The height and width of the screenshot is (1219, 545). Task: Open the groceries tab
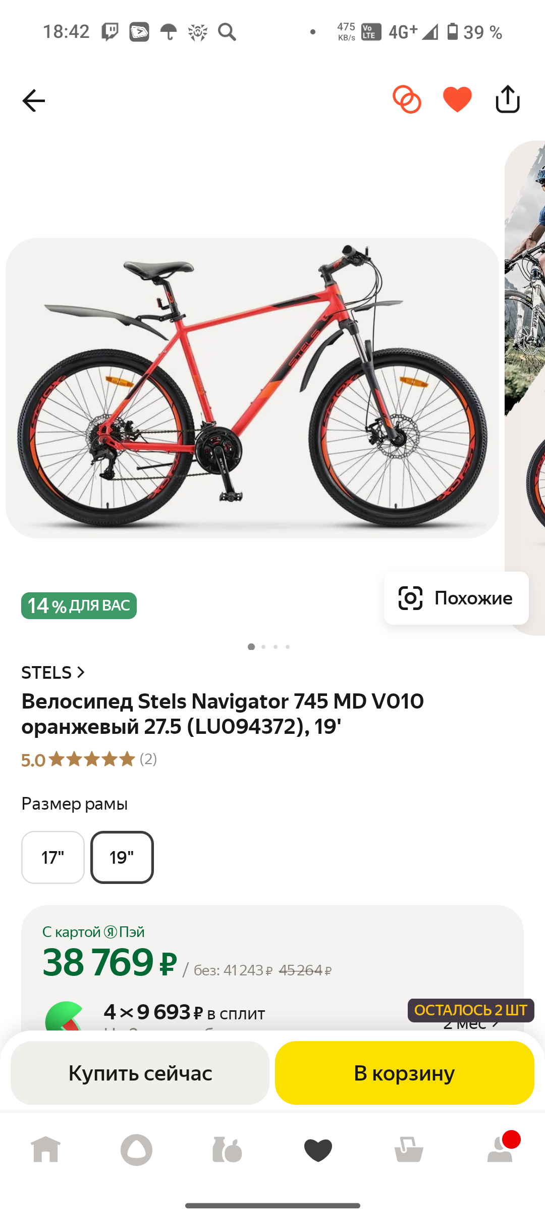tap(227, 1150)
